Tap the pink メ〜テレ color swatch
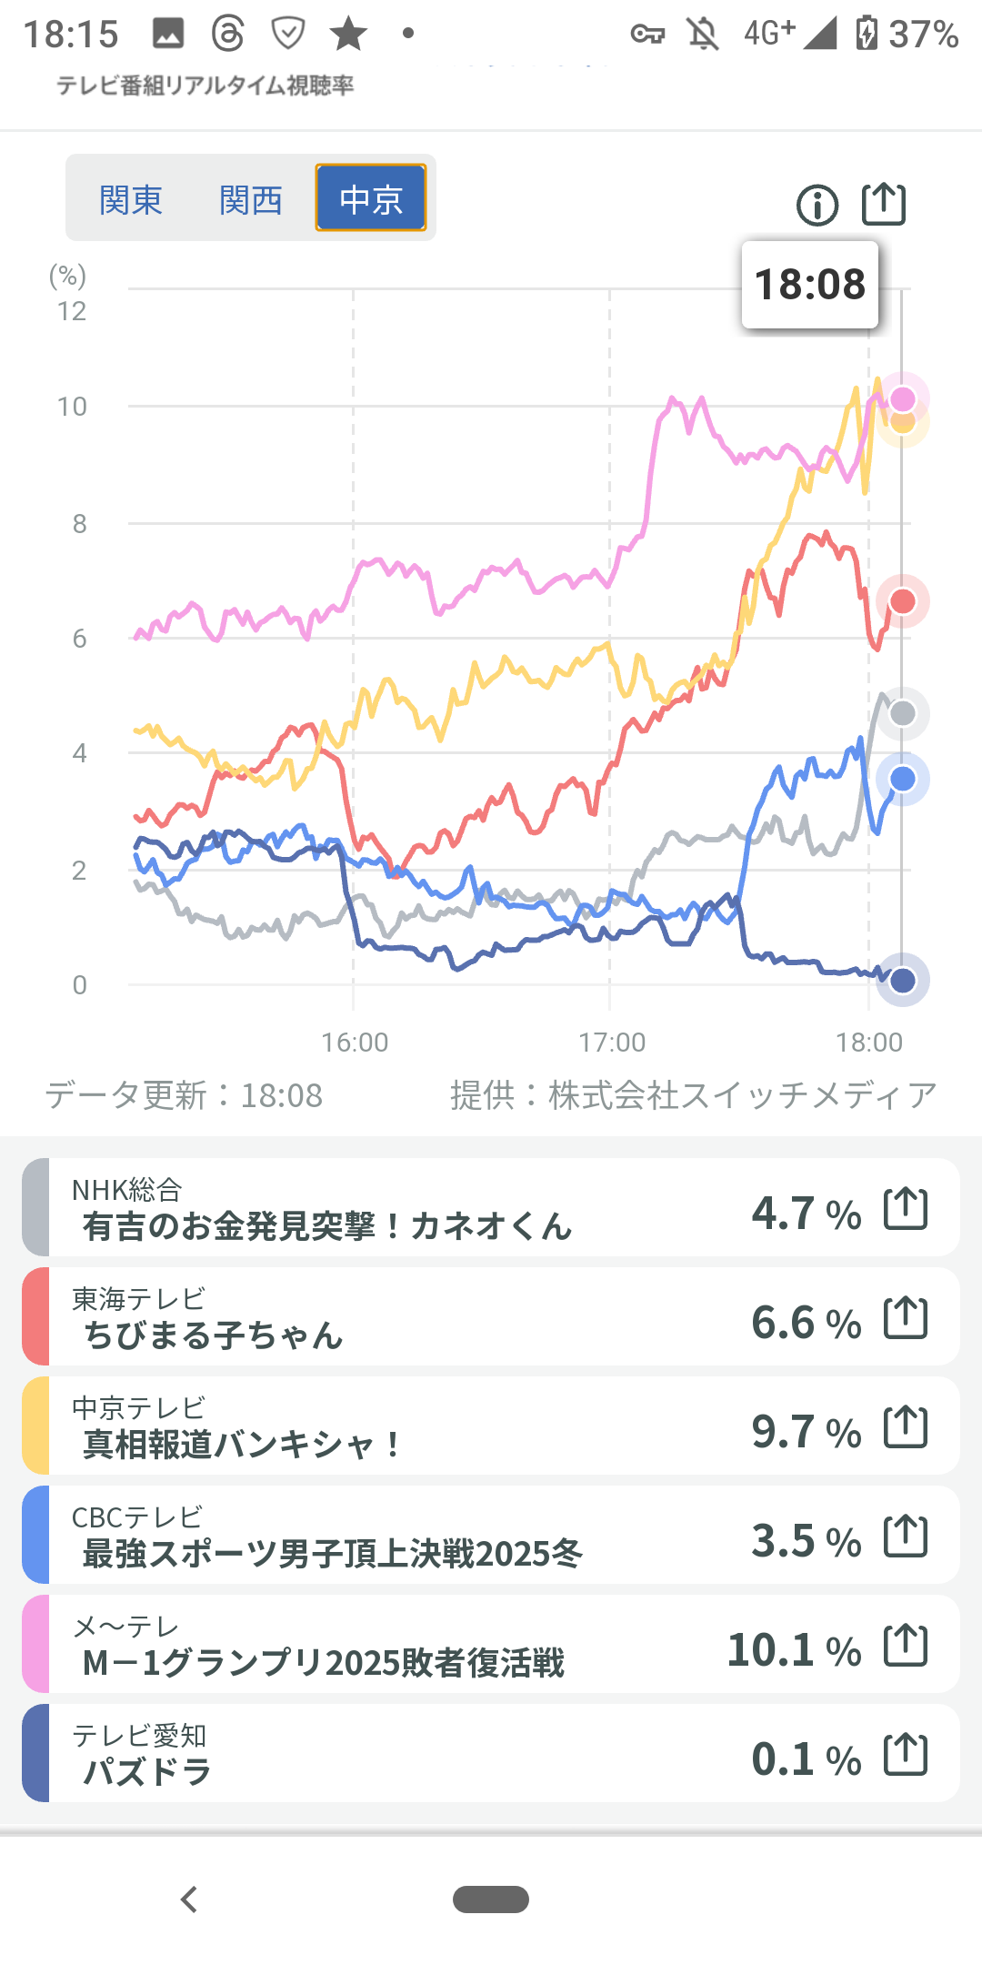 (36, 1644)
